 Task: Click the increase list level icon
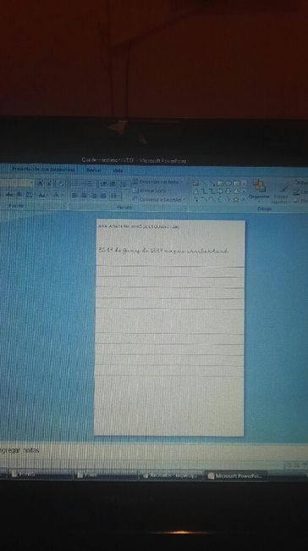(x=113, y=184)
